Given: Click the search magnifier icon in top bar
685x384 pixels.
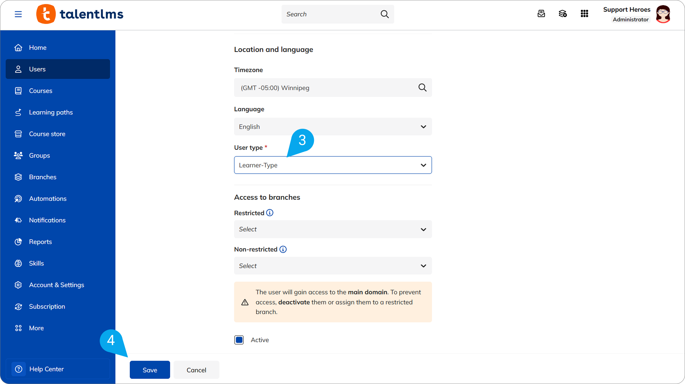Looking at the screenshot, I should coord(384,14).
